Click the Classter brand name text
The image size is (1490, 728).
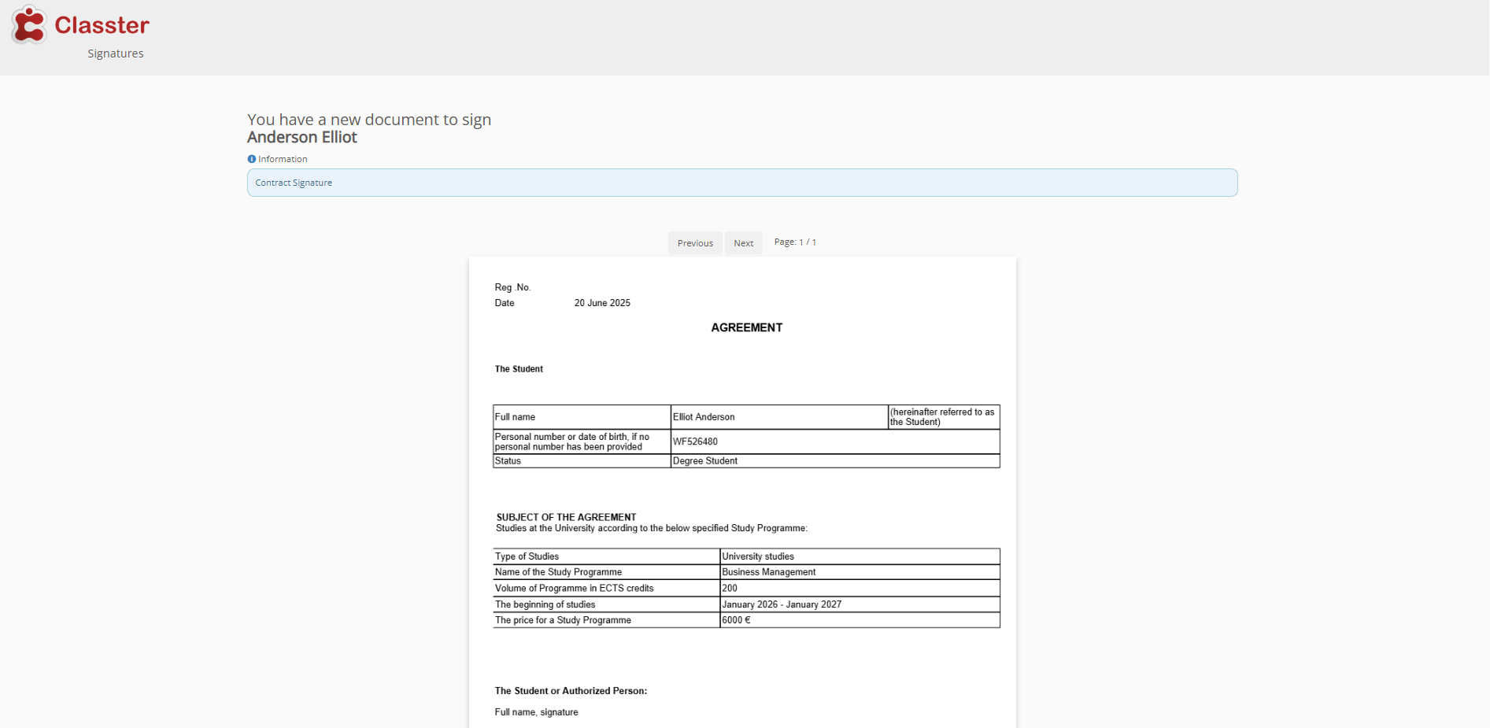(x=102, y=25)
